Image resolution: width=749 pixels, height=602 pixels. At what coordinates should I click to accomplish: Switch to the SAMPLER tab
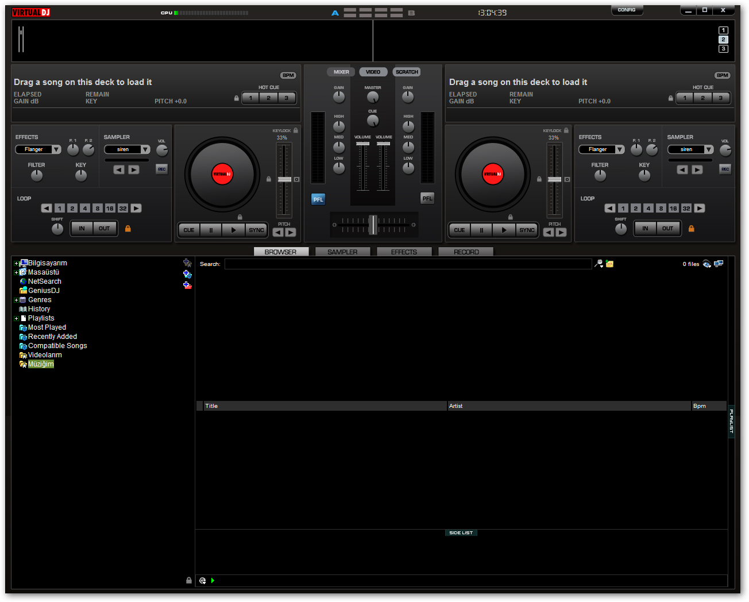point(342,252)
